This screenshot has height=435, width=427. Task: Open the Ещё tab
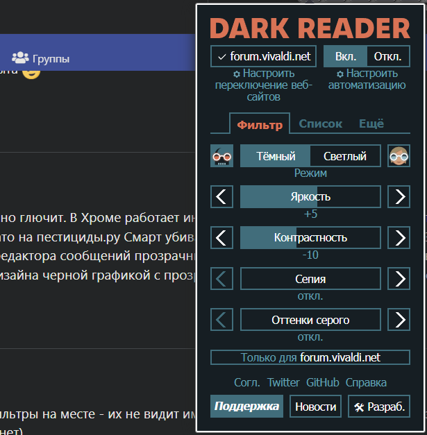click(371, 123)
